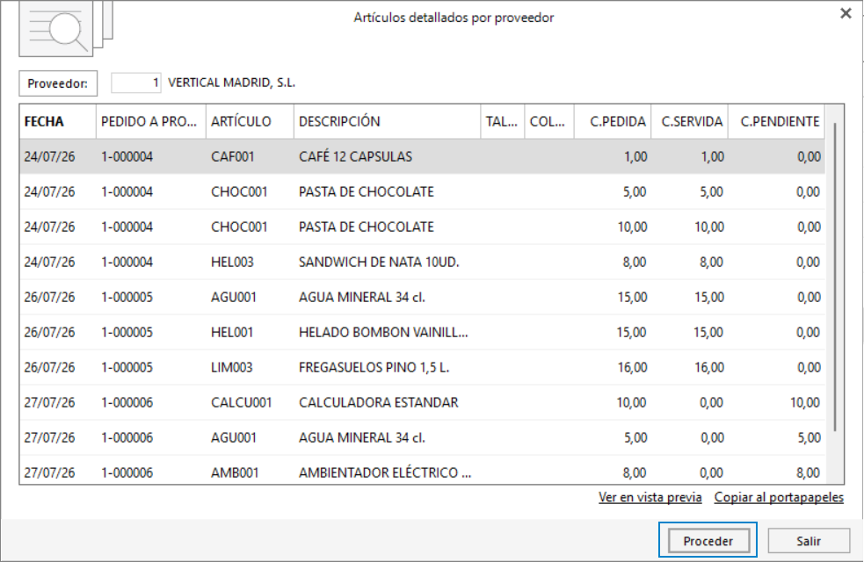Click article code AMB001
This screenshot has width=864, height=562.
tap(235, 472)
